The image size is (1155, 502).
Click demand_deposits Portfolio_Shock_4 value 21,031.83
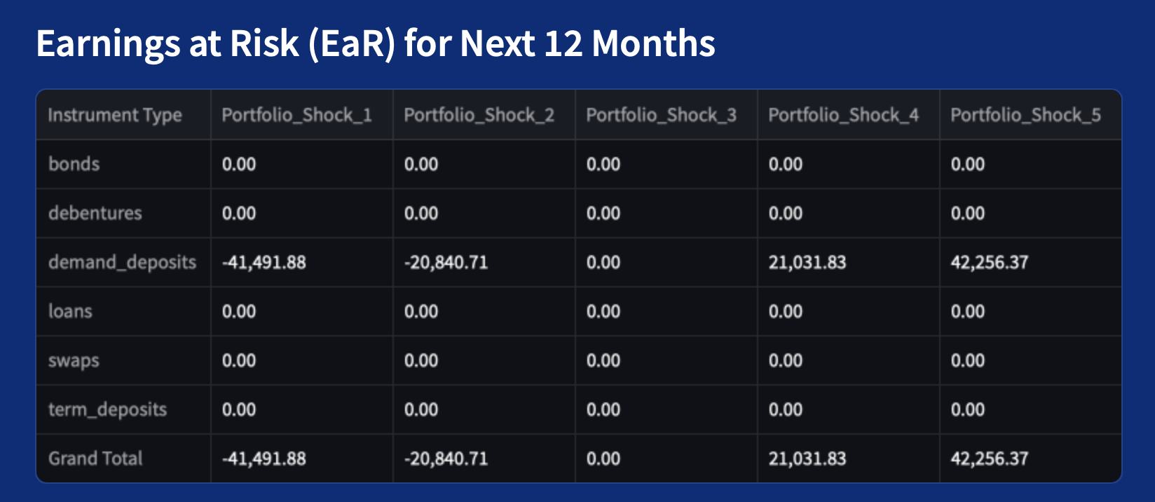pos(807,262)
